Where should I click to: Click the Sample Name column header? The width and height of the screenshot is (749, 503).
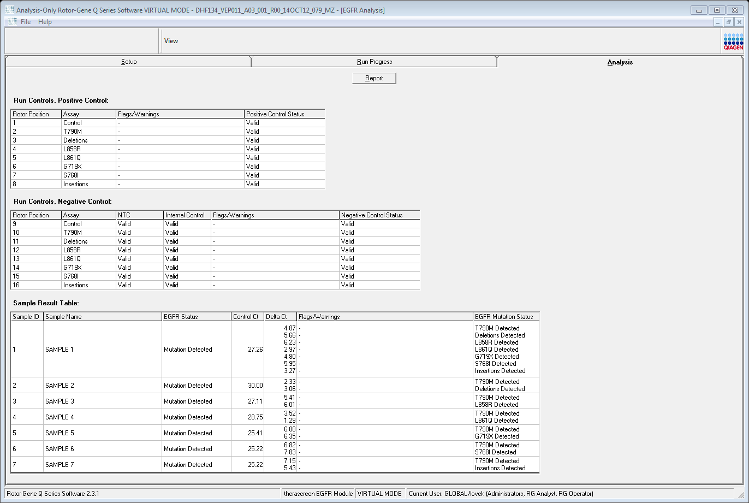(103, 317)
